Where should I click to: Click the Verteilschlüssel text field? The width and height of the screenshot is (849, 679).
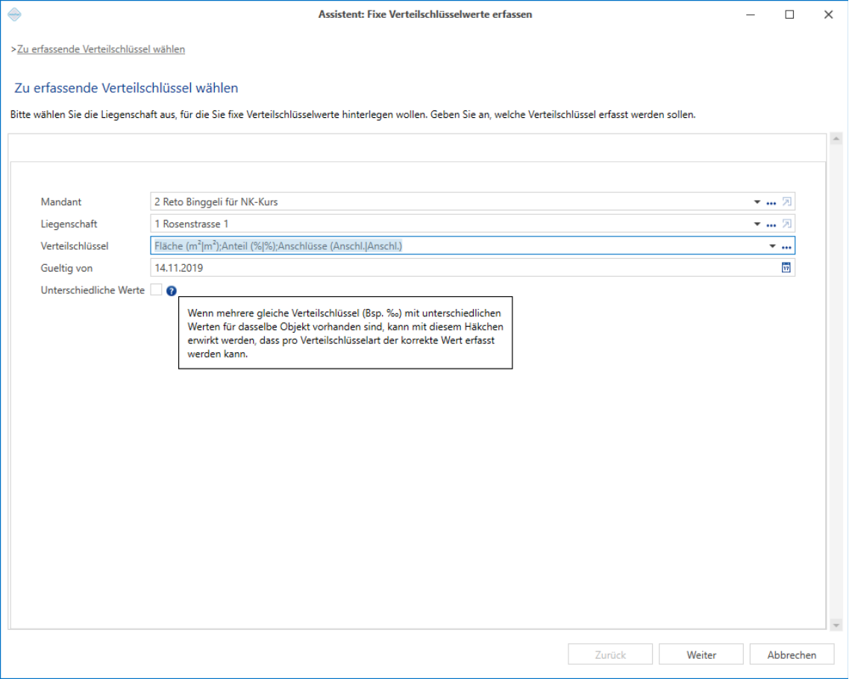click(457, 245)
